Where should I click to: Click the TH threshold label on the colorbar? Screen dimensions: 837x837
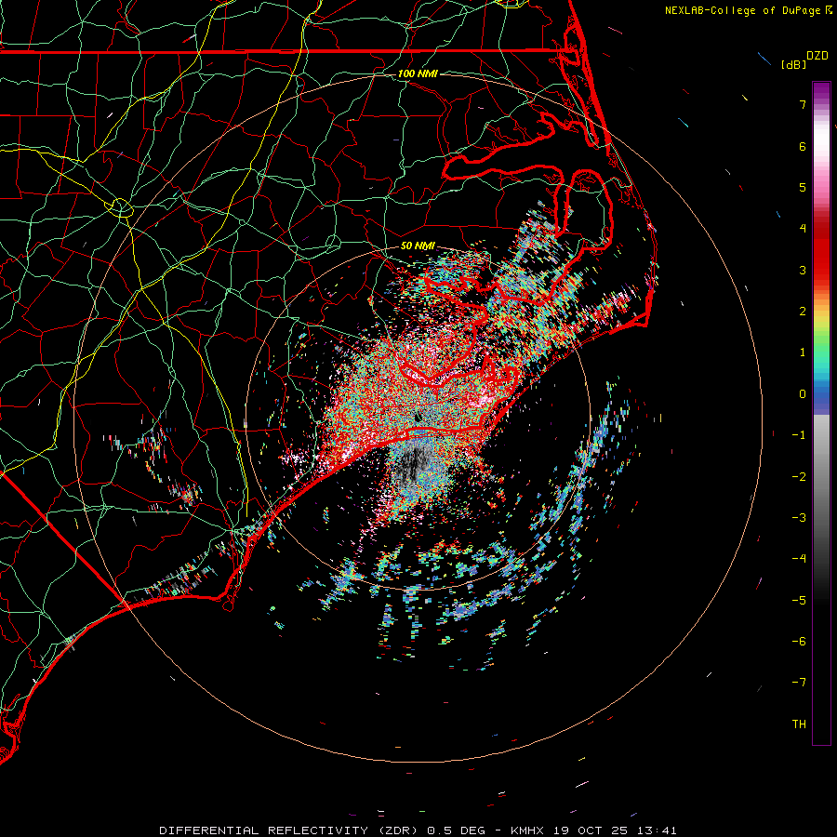(x=799, y=724)
